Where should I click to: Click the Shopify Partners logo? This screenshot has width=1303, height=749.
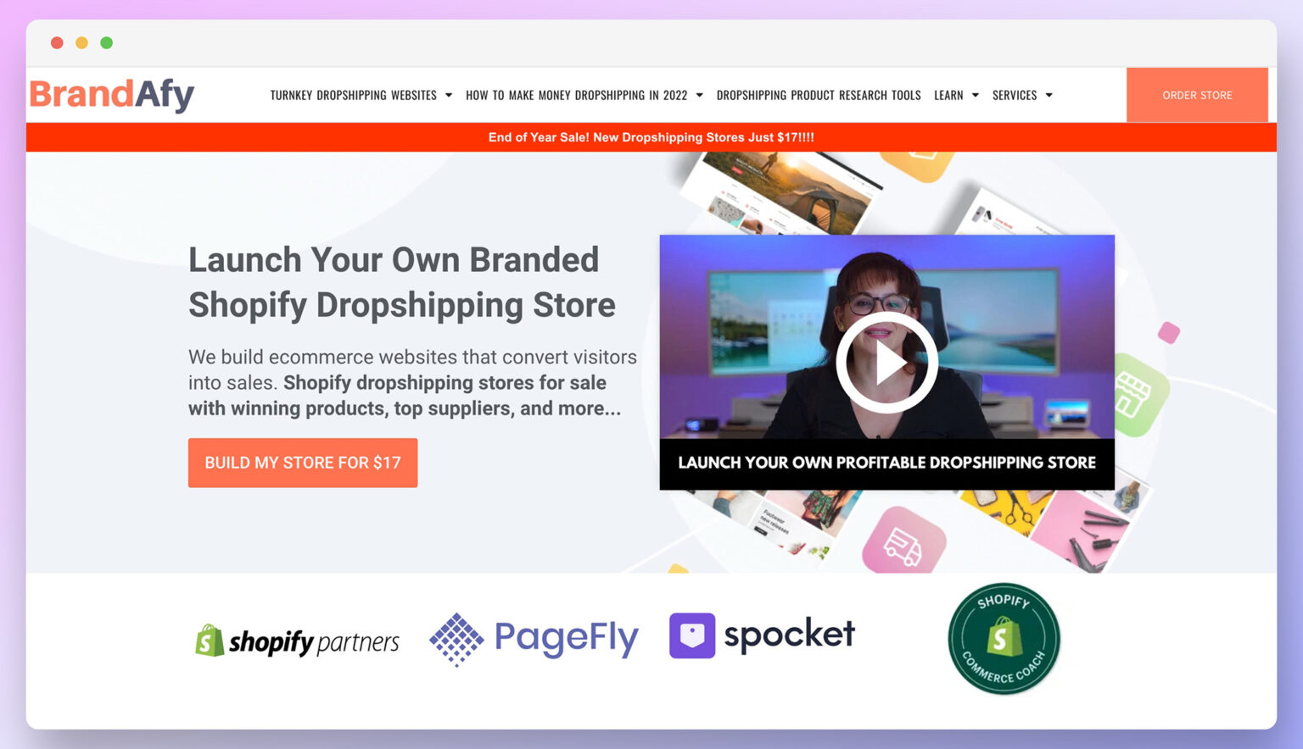tap(297, 641)
